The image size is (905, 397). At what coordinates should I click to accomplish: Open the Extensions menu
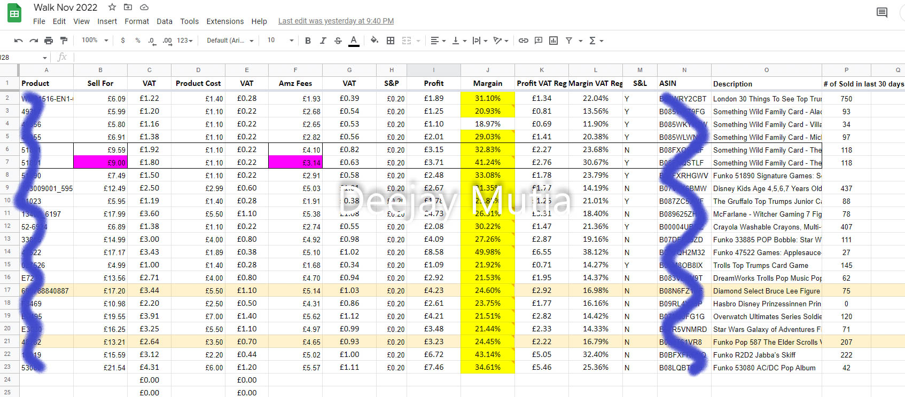click(x=225, y=21)
